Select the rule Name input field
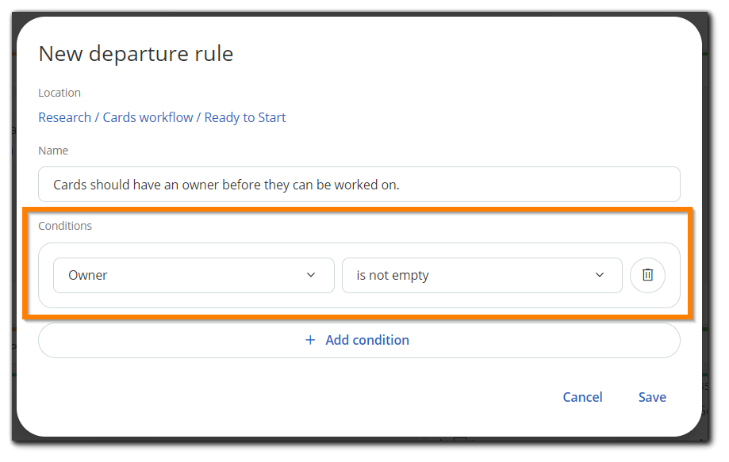The height and width of the screenshot is (462, 729). 359,184
